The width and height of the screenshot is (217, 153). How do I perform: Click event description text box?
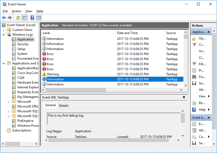[114, 119]
